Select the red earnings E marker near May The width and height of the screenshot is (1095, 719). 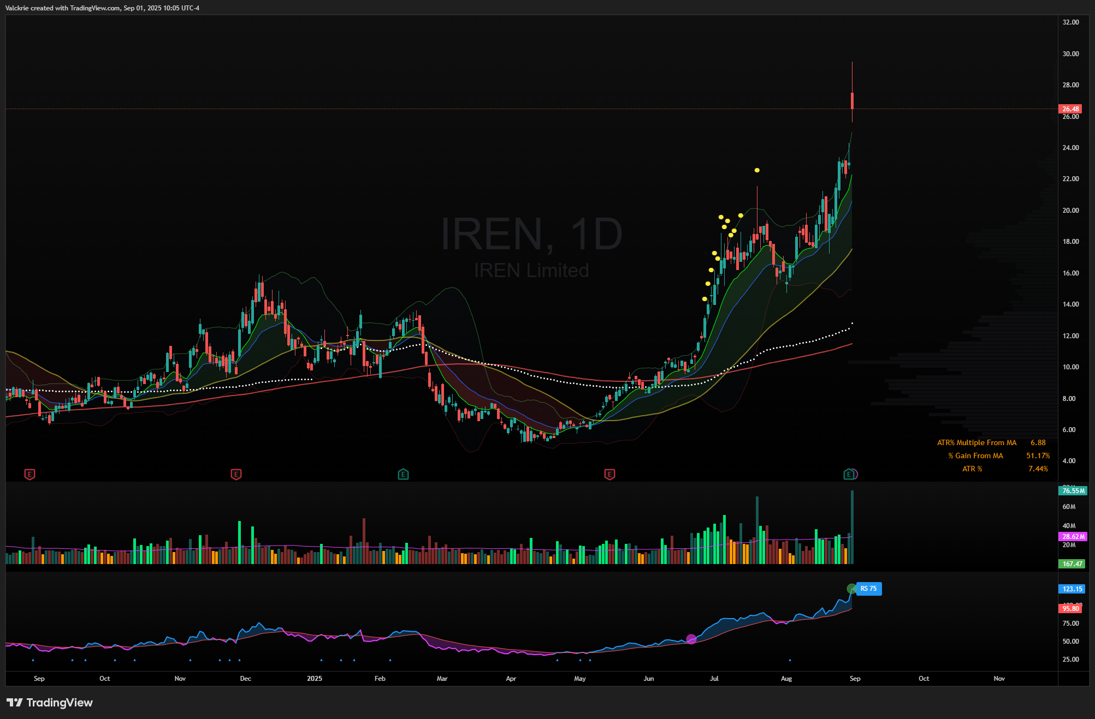[x=609, y=474]
